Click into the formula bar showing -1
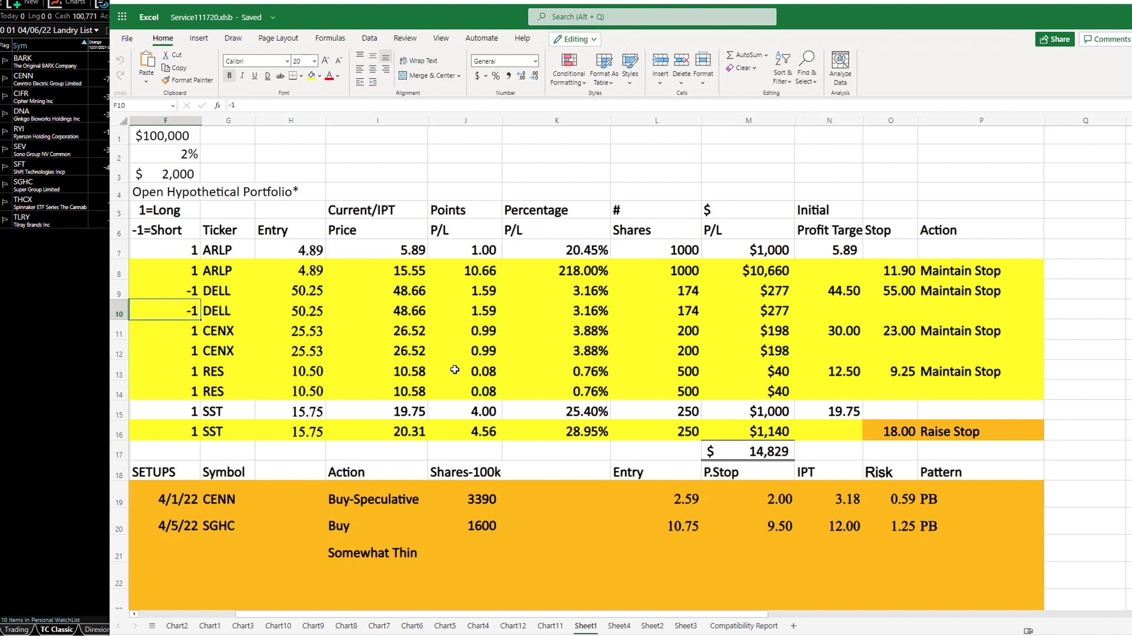The width and height of the screenshot is (1132, 636). pyautogui.click(x=677, y=106)
